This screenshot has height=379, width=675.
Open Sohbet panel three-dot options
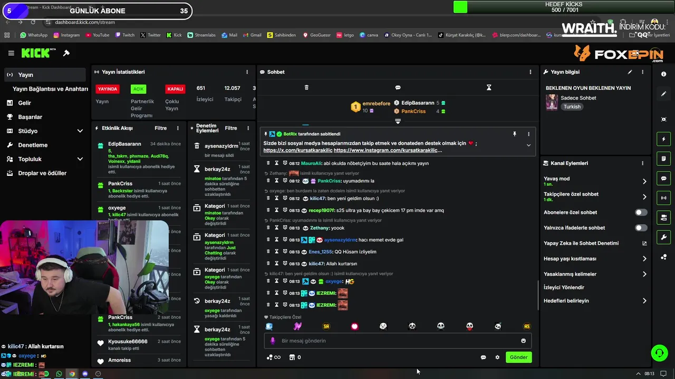pos(531,72)
